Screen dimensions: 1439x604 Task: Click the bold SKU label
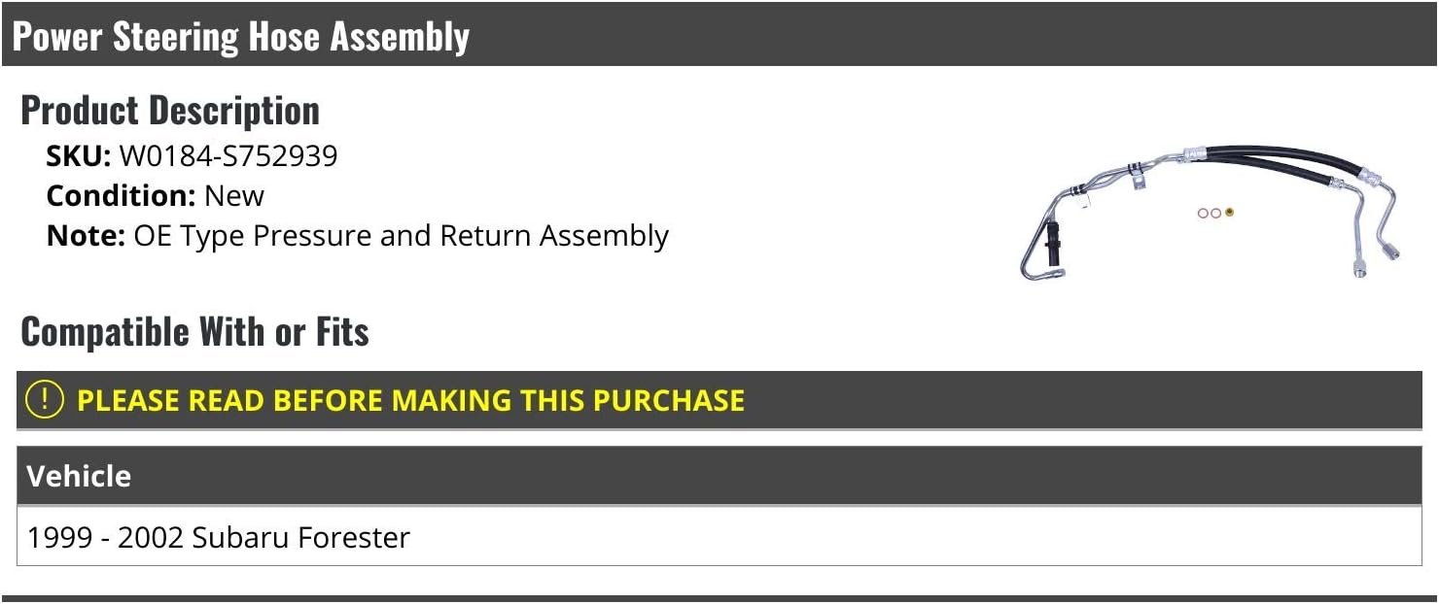coord(79,156)
